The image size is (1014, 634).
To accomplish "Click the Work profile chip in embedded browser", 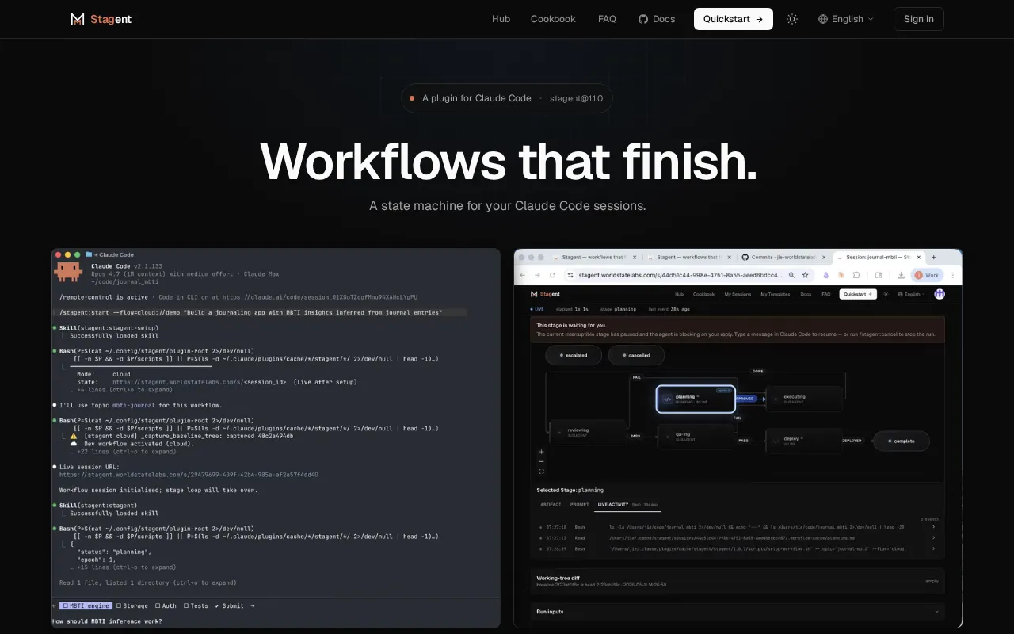I will click(x=927, y=275).
